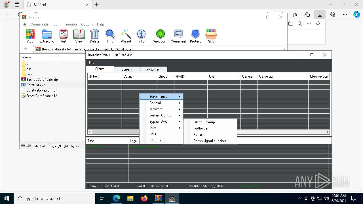Screen dimensions: 363x204
Task: Open the View icon in WinRAR toolbar
Action: tap(79, 36)
